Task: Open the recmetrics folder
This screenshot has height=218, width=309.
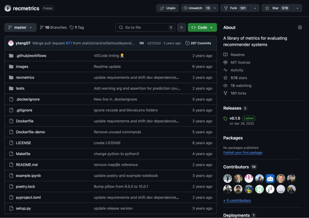Action: pos(25,77)
